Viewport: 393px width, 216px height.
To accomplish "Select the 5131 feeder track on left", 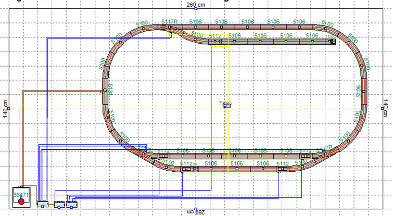I will coord(105,91).
